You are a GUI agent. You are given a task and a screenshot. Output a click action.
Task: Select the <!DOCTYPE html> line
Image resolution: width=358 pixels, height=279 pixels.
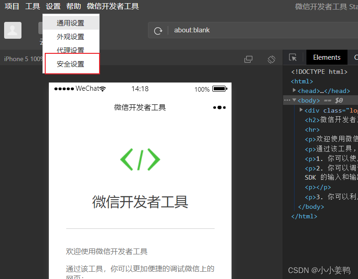(x=319, y=72)
